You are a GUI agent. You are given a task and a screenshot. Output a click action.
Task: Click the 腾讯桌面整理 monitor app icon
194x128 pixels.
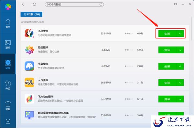click(29, 115)
